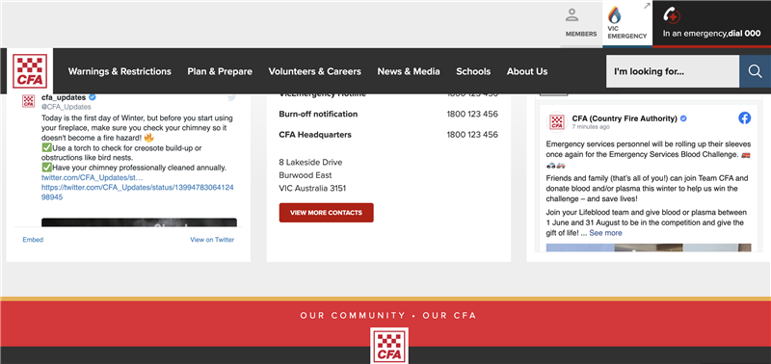Click the 7 minutes ago timestamp

pyautogui.click(x=591, y=127)
